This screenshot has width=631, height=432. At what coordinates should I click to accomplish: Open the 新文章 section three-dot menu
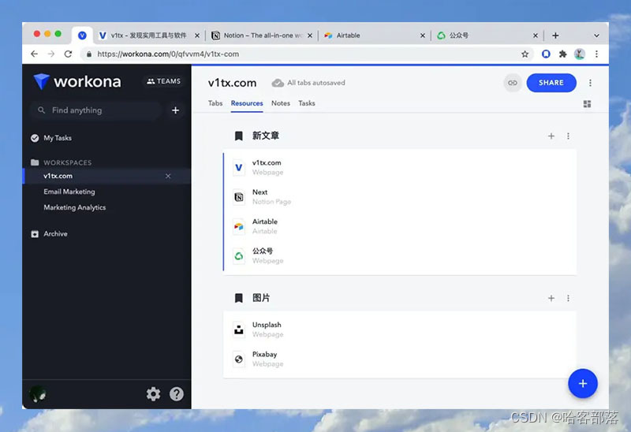[x=568, y=136]
